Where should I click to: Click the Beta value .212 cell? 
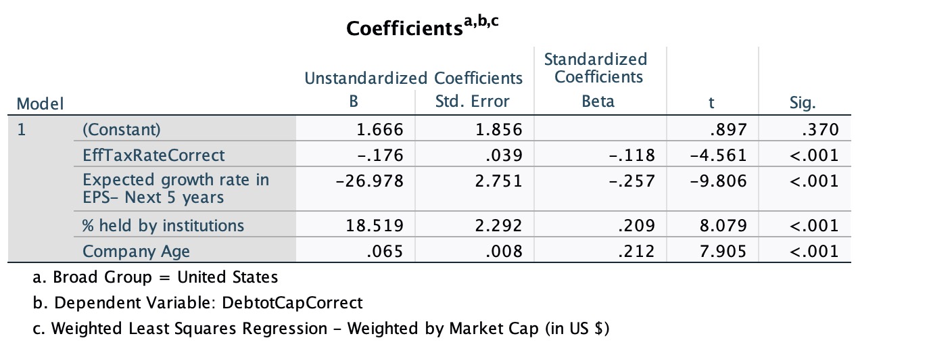pos(637,252)
